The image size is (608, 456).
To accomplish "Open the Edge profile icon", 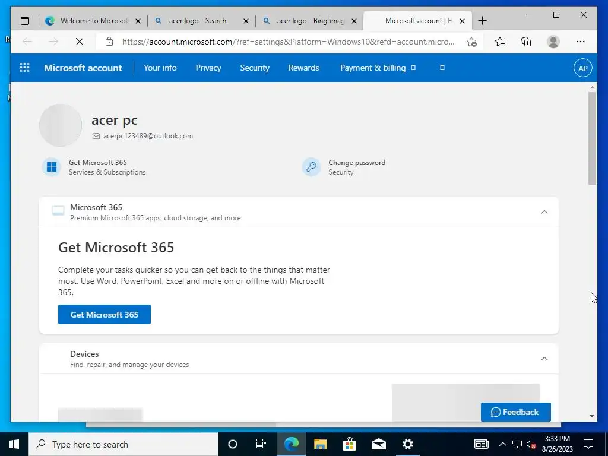I will coord(553,42).
